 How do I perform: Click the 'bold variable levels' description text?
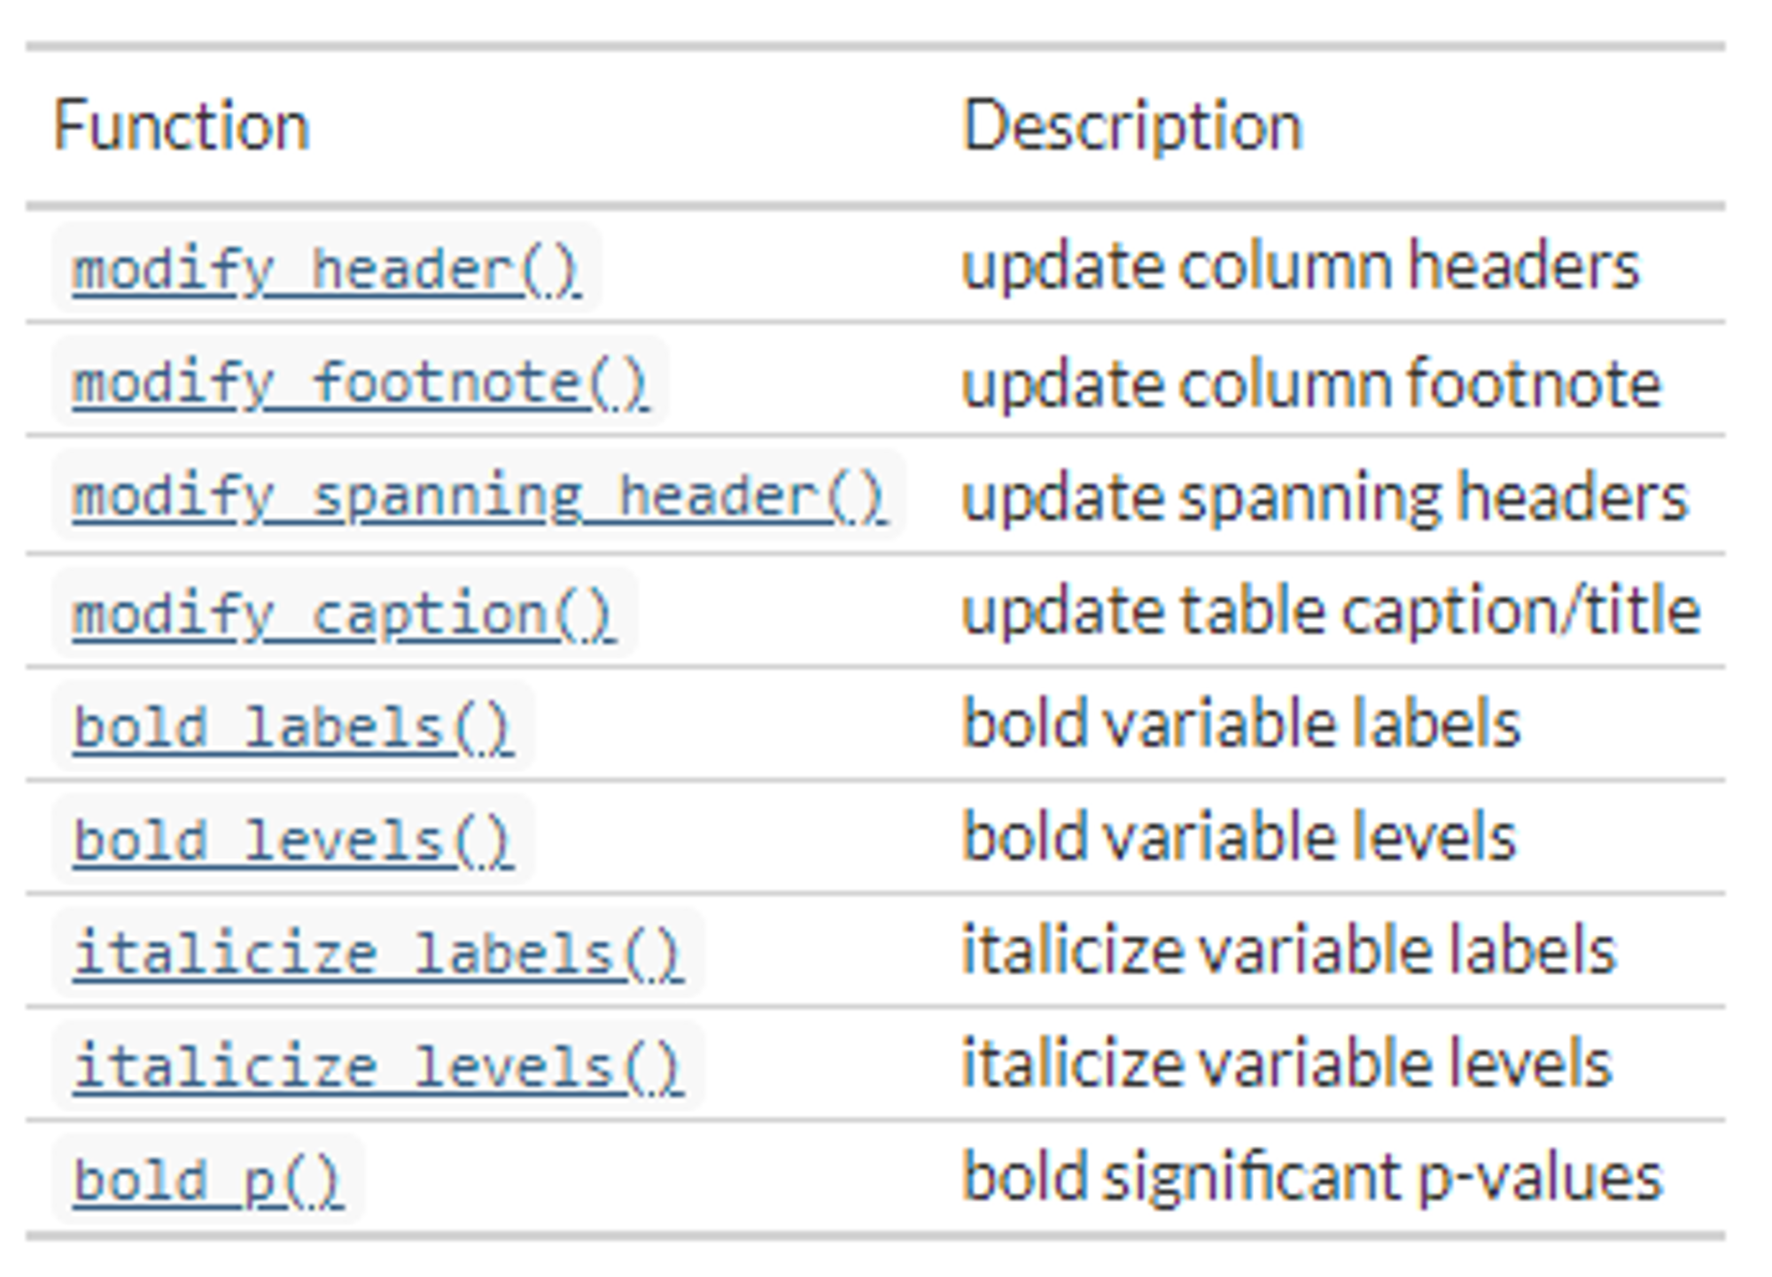coord(1240,838)
